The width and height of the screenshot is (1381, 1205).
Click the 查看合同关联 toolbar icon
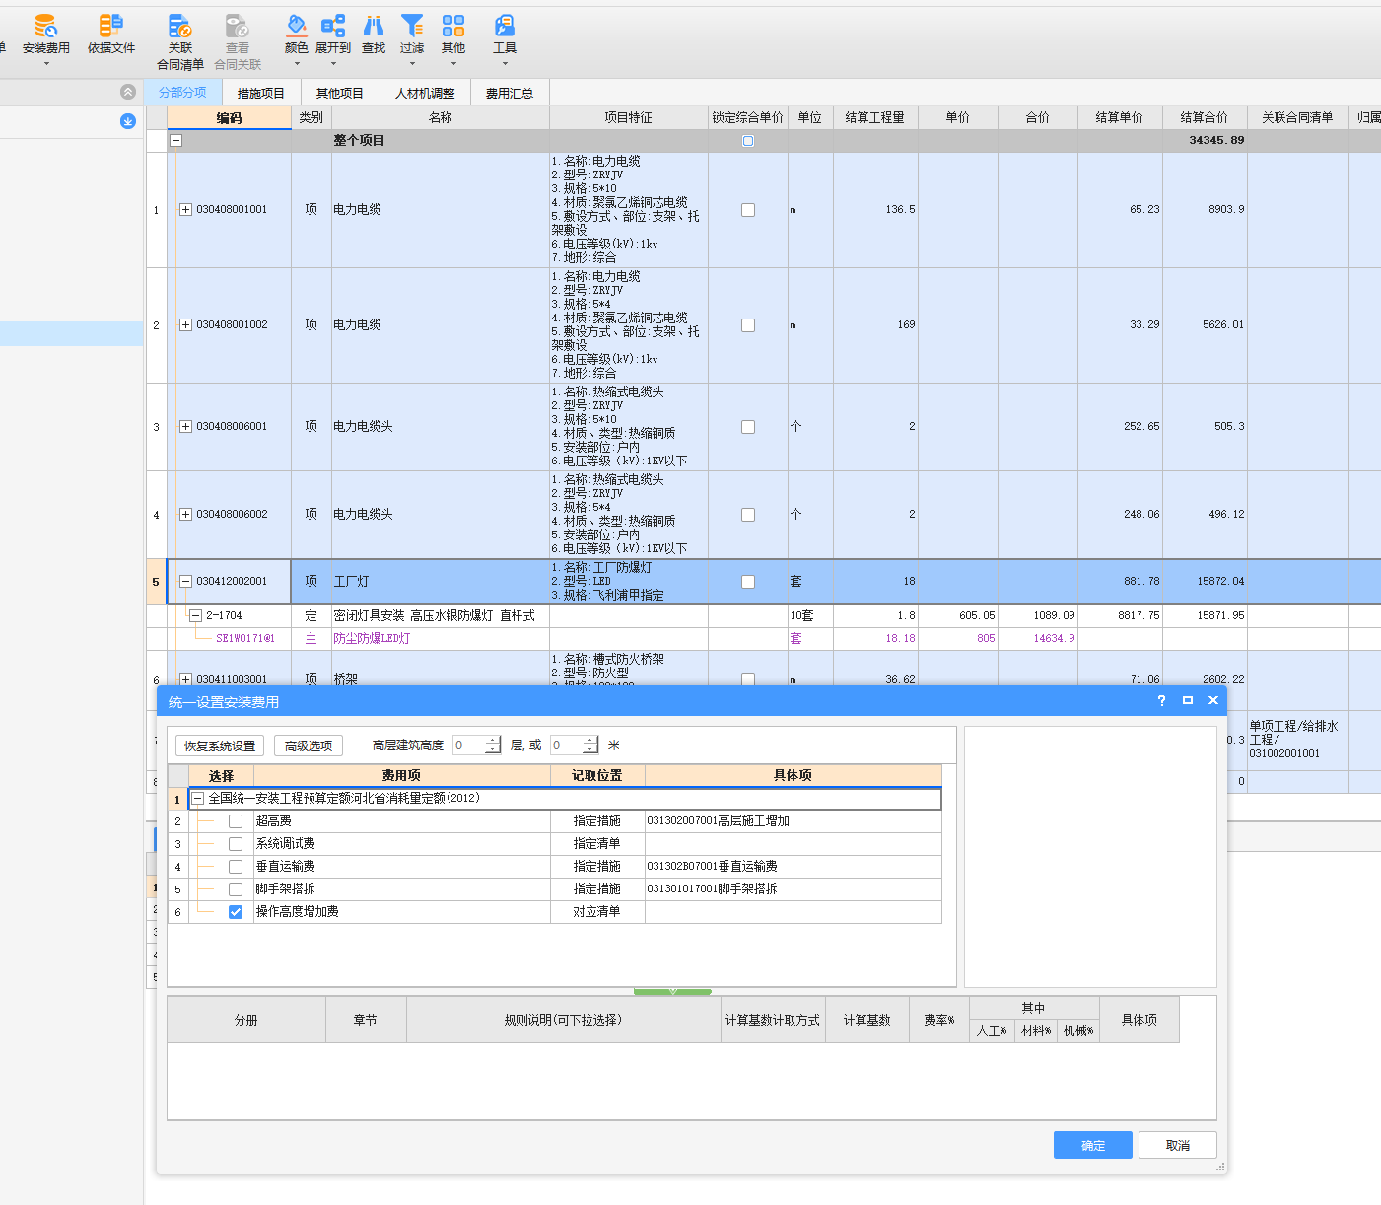[238, 41]
